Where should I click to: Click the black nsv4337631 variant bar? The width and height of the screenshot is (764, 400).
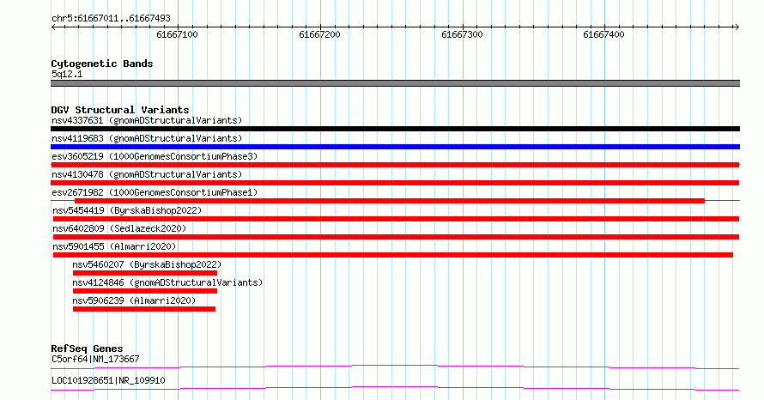coord(395,129)
